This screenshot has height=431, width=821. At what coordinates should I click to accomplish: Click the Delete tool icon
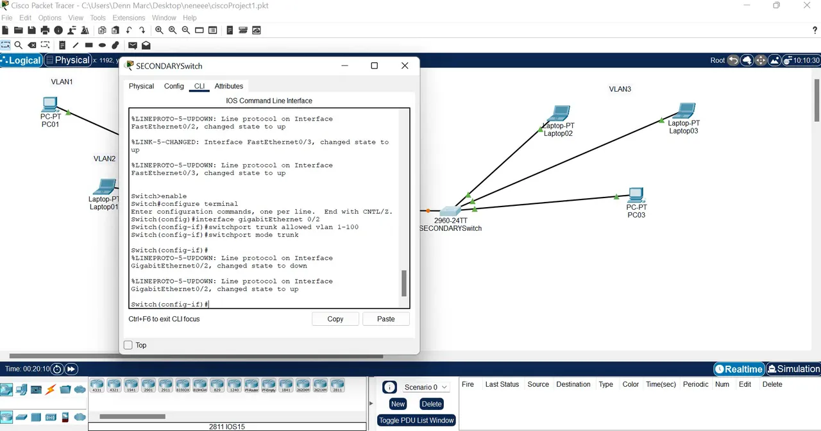(x=31, y=45)
